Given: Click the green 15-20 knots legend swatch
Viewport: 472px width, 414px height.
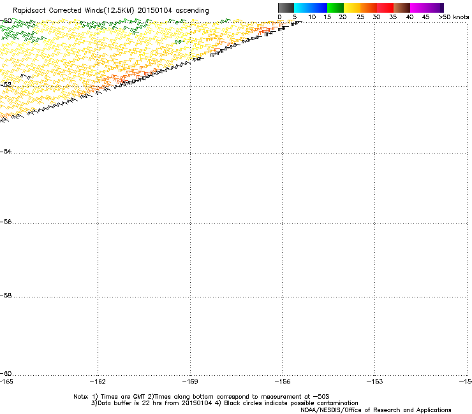Looking at the screenshot, I should click(336, 8).
